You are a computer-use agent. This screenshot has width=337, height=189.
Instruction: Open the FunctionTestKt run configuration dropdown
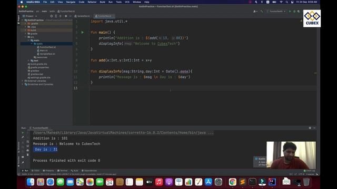pyautogui.click(x=276, y=11)
